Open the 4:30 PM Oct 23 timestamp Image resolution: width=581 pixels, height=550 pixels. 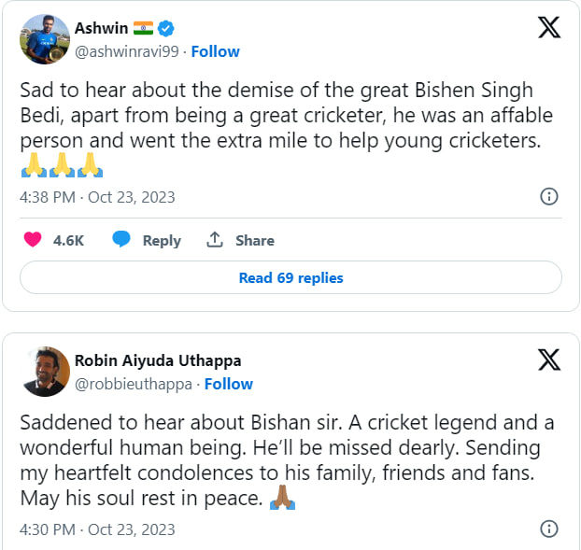click(97, 529)
